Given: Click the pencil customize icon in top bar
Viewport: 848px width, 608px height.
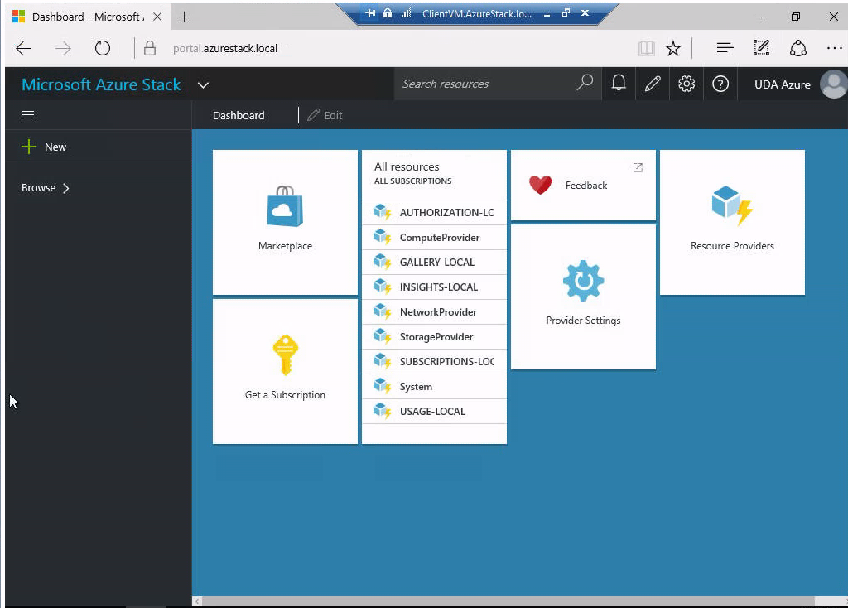Looking at the screenshot, I should pos(653,84).
